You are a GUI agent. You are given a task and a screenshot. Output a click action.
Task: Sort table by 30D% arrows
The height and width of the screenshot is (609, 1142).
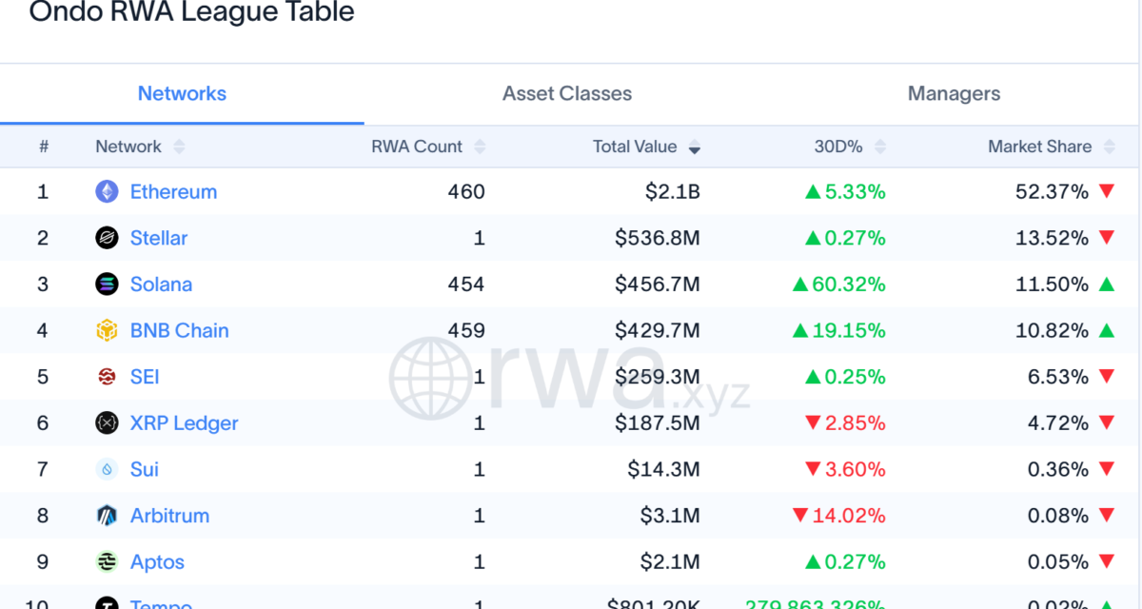pyautogui.click(x=880, y=147)
